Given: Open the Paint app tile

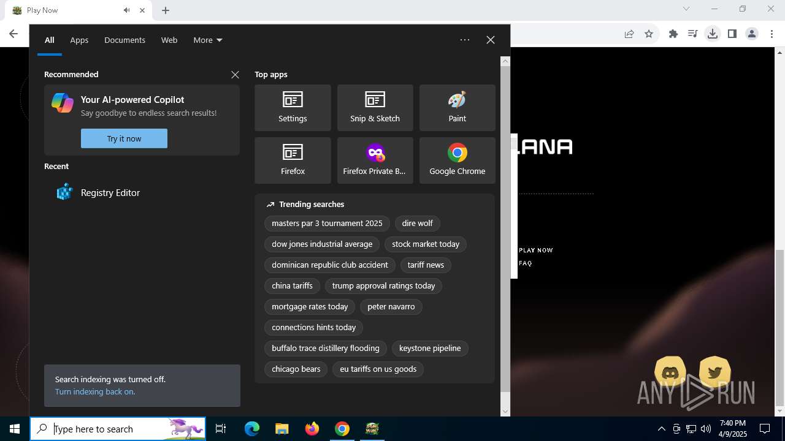Looking at the screenshot, I should click(457, 108).
